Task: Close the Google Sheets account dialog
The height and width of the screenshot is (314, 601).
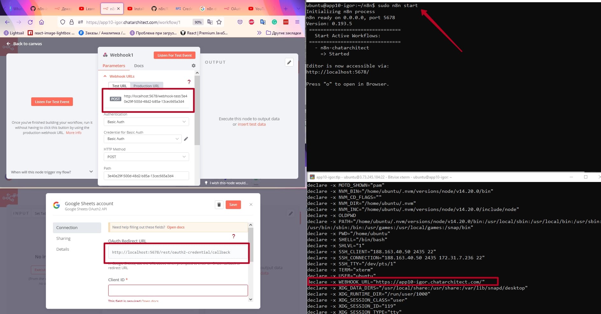Action: click(x=251, y=205)
